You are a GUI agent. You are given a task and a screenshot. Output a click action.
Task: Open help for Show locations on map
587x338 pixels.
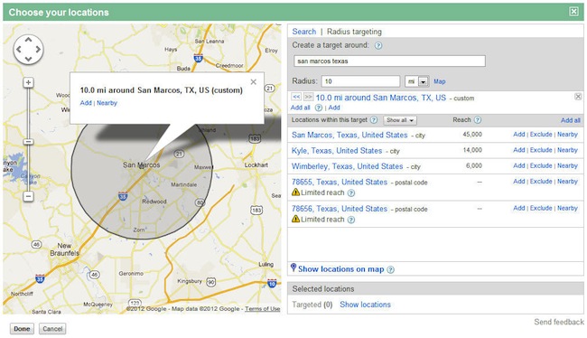(390, 269)
